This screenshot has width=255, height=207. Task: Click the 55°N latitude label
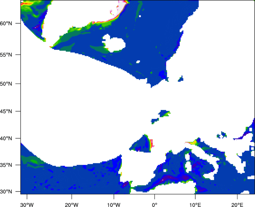point(6,55)
